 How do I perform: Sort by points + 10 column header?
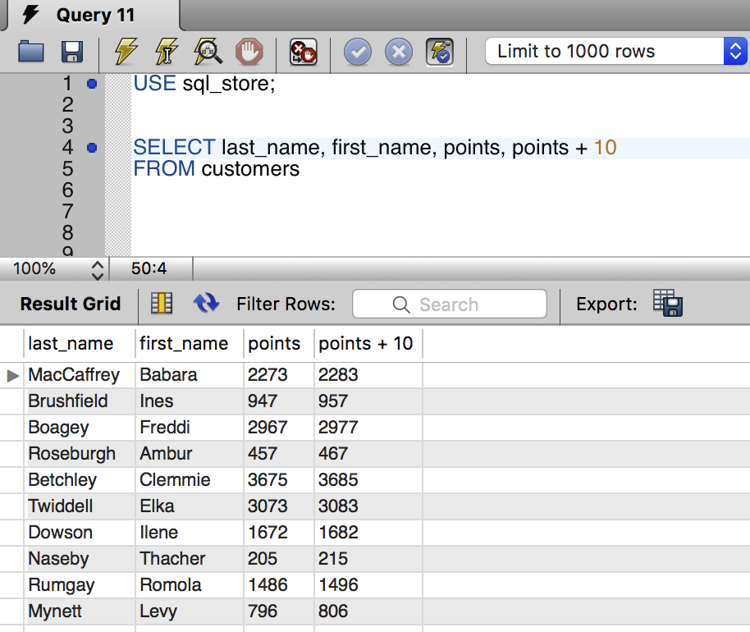click(x=368, y=344)
